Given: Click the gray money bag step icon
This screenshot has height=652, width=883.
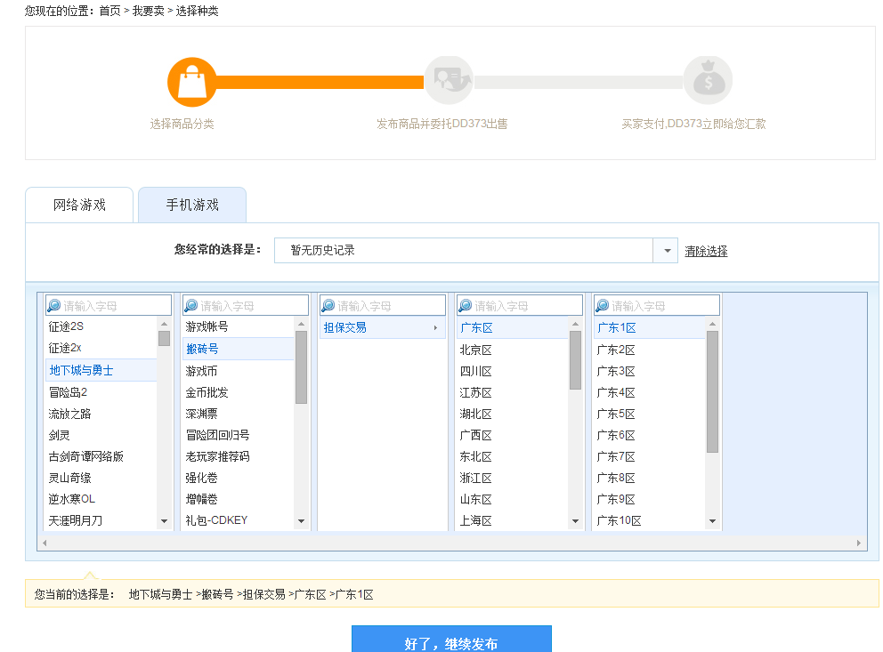Looking at the screenshot, I should pos(708,80).
